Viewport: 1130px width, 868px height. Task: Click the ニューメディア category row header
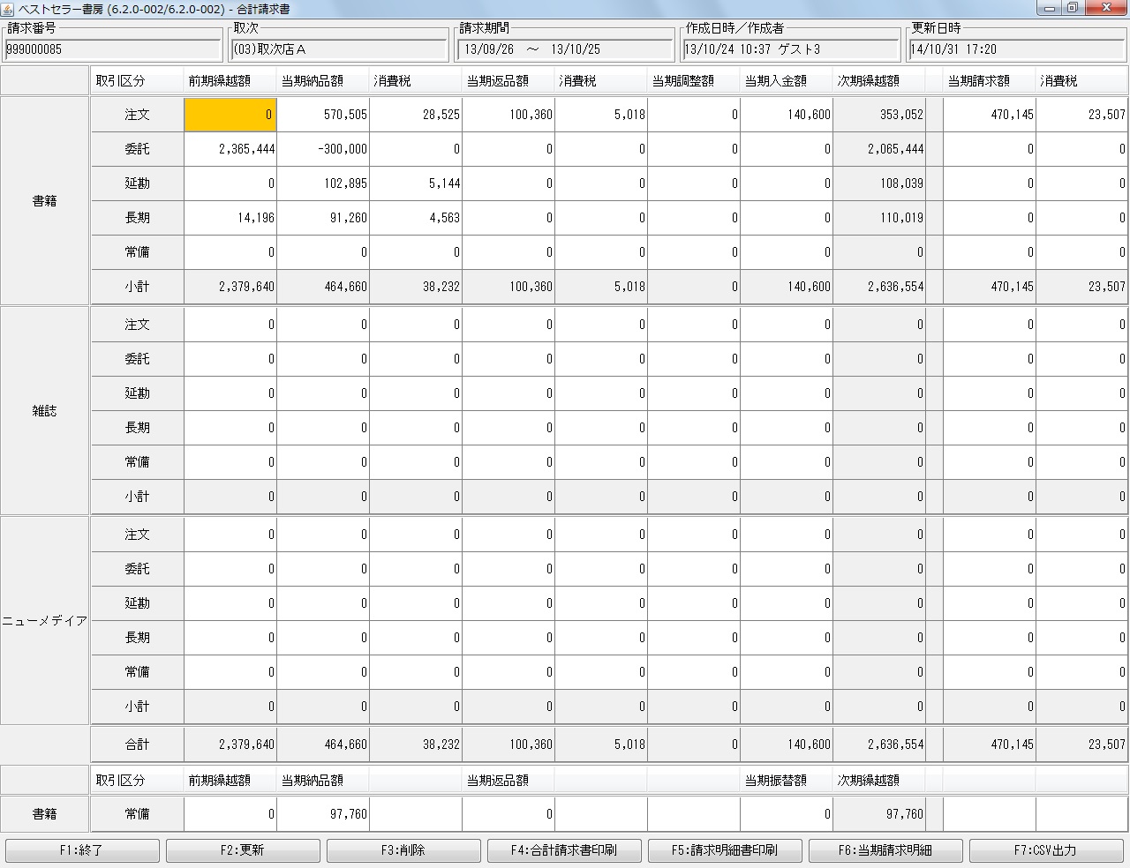tap(44, 620)
